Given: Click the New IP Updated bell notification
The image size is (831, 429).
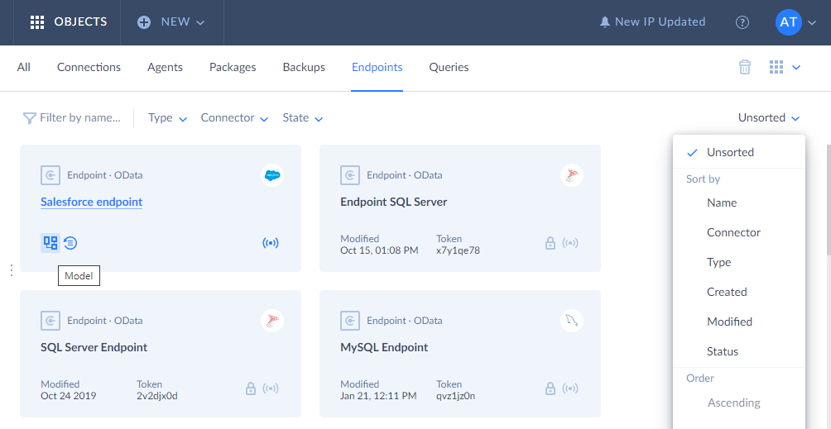Looking at the screenshot, I should click(x=652, y=22).
